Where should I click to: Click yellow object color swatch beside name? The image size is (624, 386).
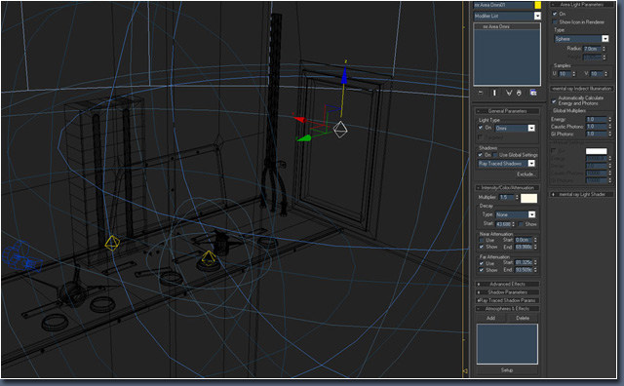click(x=537, y=5)
